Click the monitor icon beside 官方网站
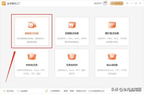Image resolution: width=144 pixels, height=94 pixels. [4, 91]
